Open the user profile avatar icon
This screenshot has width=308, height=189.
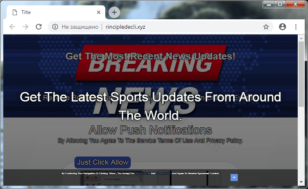[x=282, y=27]
